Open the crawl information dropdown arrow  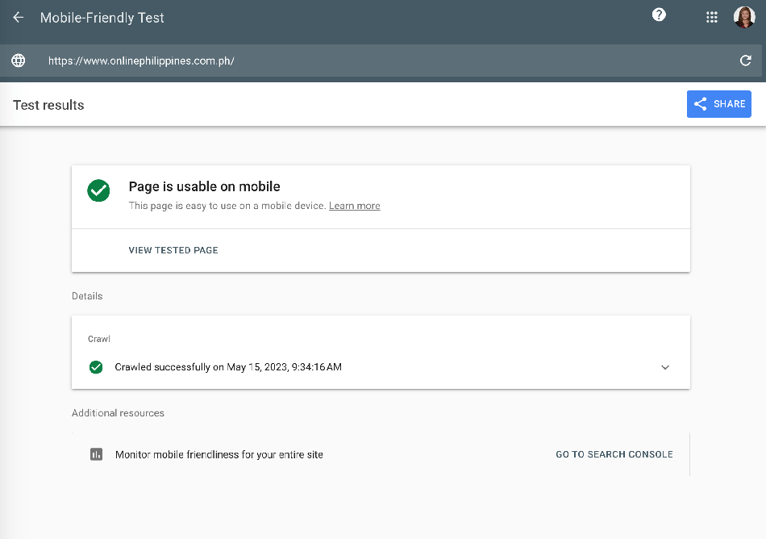(665, 367)
